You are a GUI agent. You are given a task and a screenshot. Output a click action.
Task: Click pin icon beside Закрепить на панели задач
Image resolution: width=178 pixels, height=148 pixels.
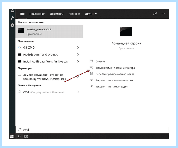point(92,86)
